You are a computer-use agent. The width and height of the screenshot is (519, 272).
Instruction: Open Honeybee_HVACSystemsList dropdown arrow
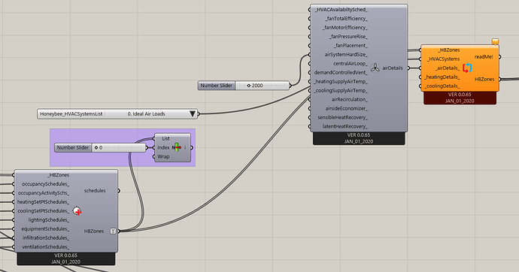pos(193,113)
